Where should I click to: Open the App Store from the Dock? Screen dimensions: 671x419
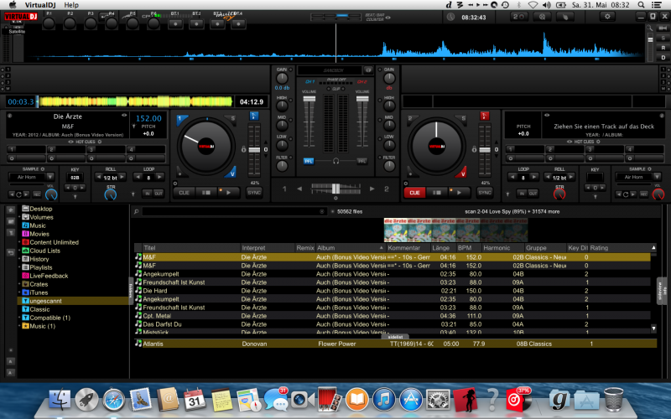point(411,401)
